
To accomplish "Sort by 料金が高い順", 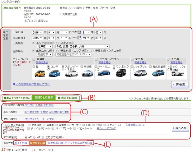I will 55,143.
